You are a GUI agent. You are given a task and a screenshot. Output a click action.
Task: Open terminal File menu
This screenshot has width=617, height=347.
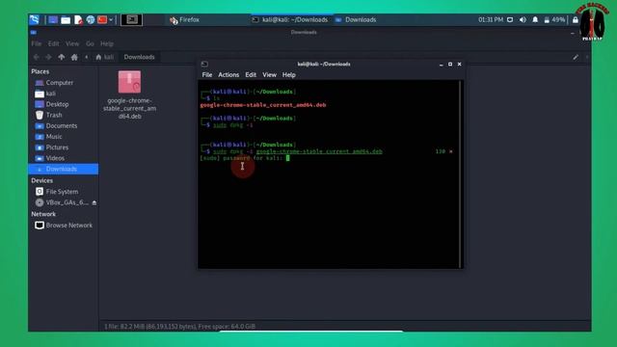[x=207, y=75]
